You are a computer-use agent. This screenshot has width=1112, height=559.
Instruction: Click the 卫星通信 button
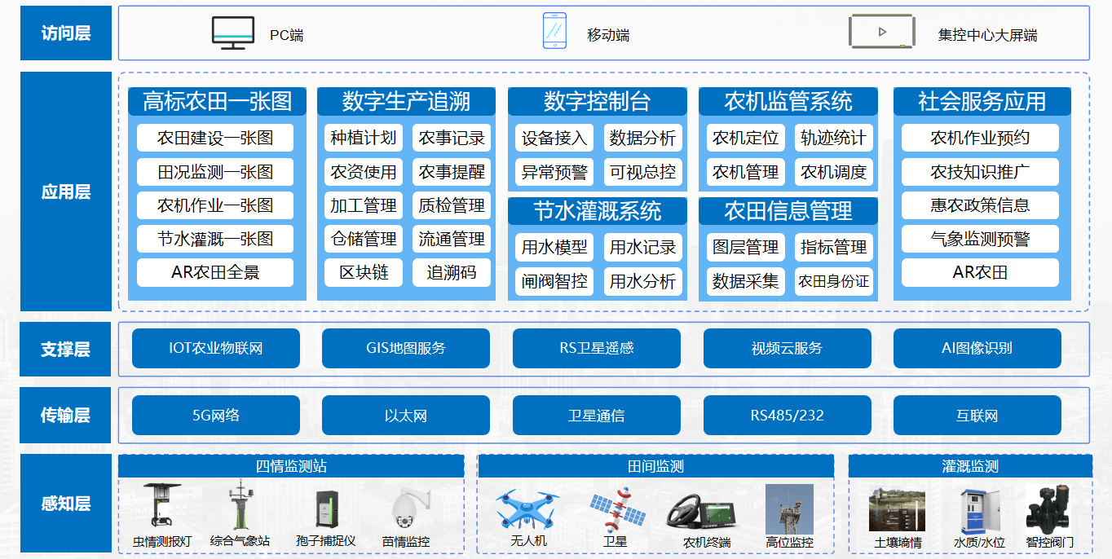coord(597,416)
